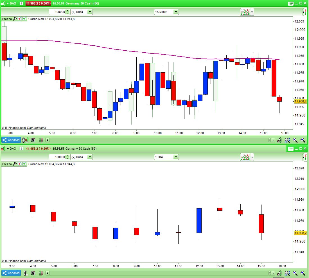The image size is (309, 278).
Task: Click info icon in 1 Ora window title
Action: pos(21,149)
